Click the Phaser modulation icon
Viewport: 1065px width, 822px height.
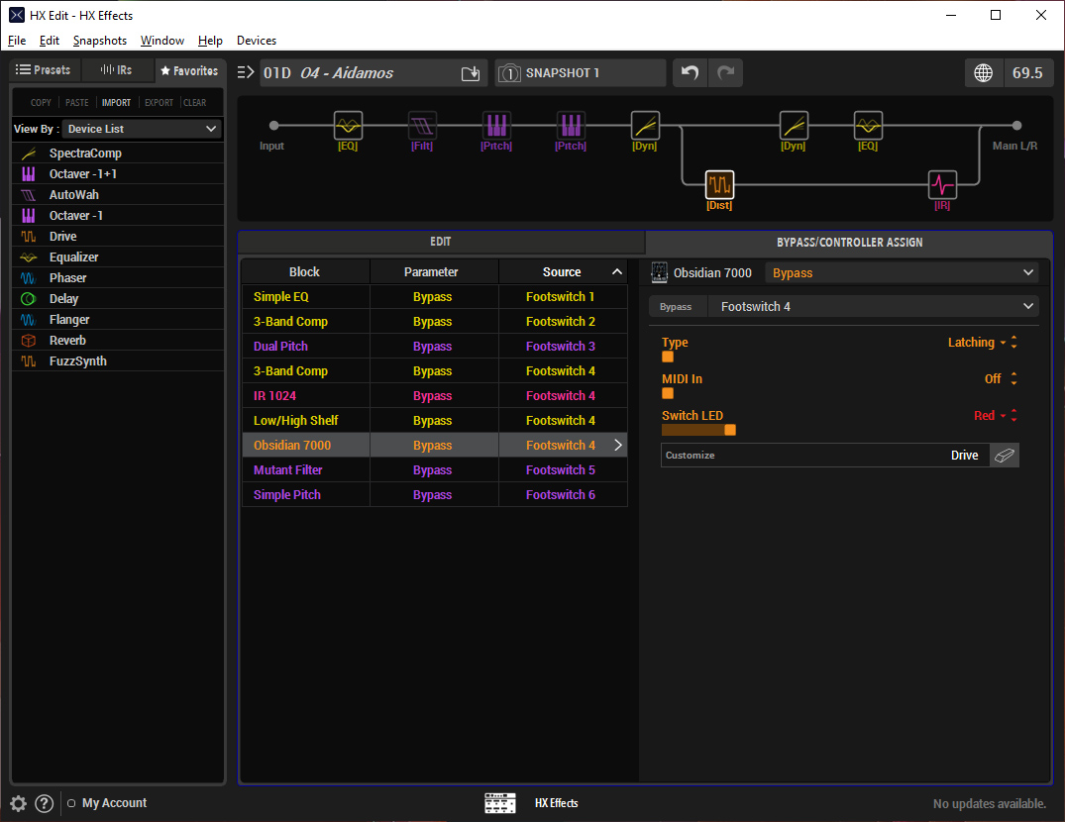click(29, 278)
